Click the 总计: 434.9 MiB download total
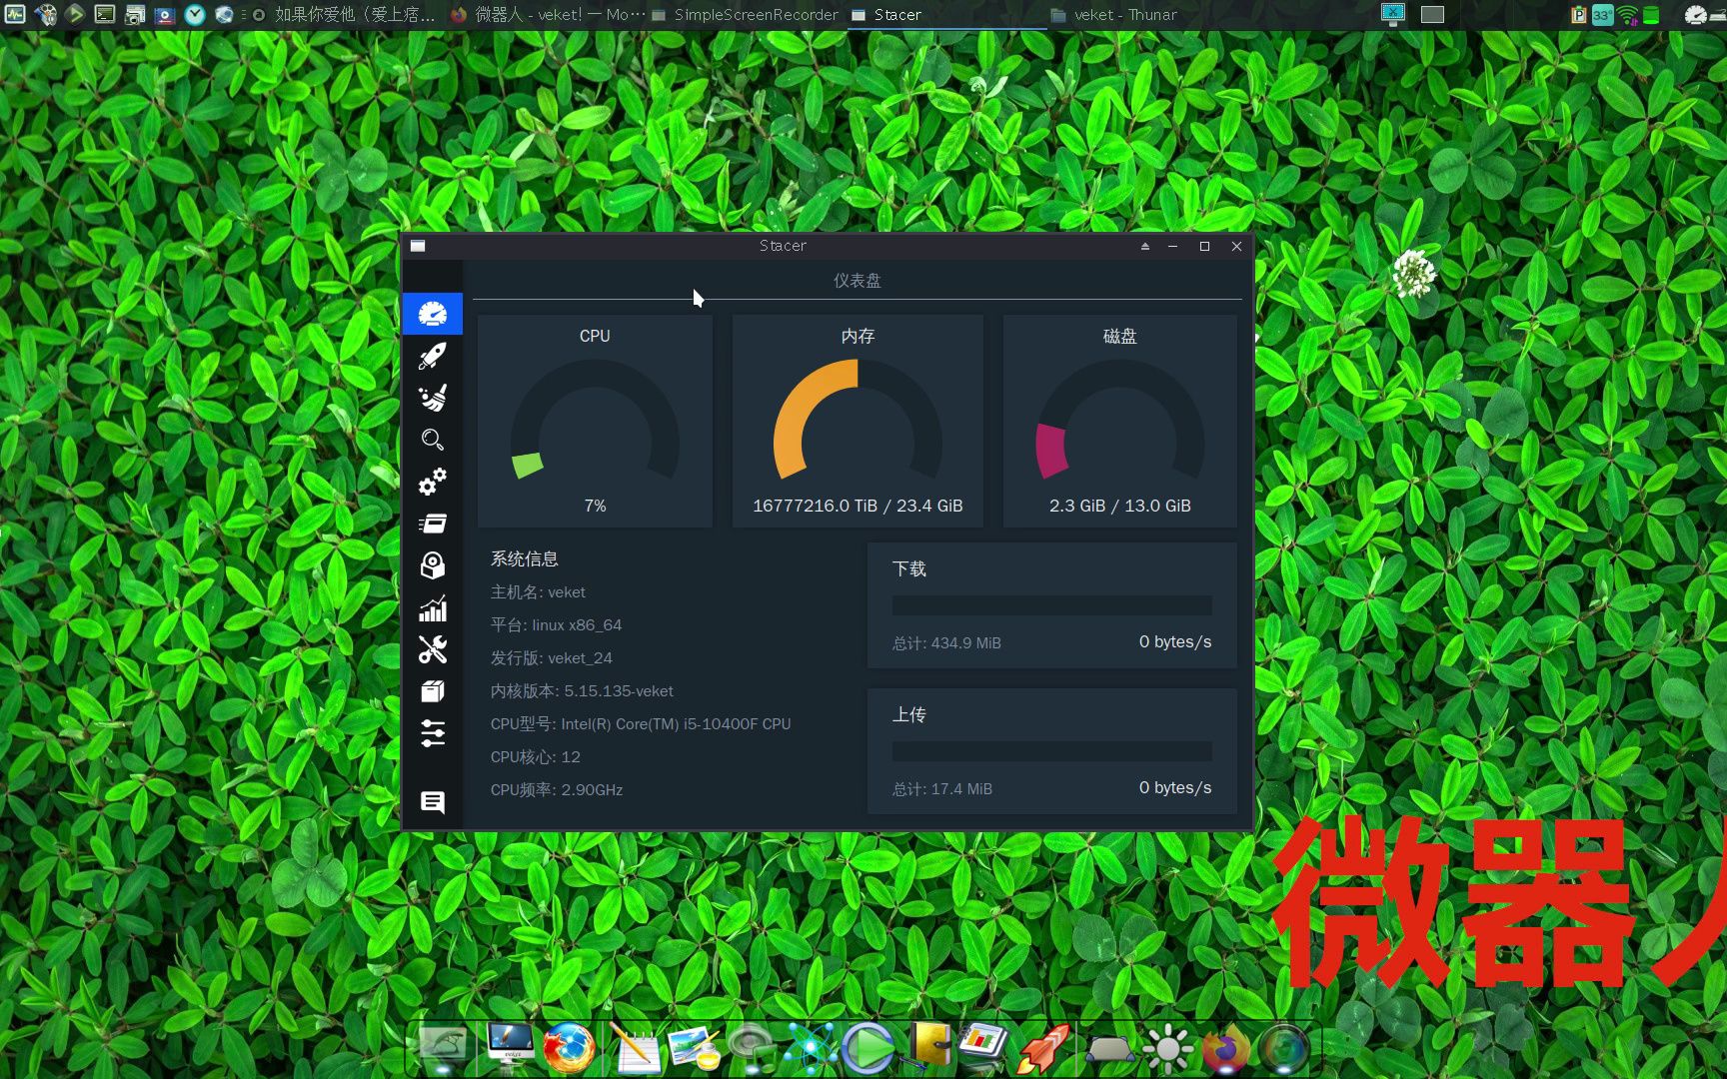The height and width of the screenshot is (1079, 1727). pyautogui.click(x=946, y=643)
